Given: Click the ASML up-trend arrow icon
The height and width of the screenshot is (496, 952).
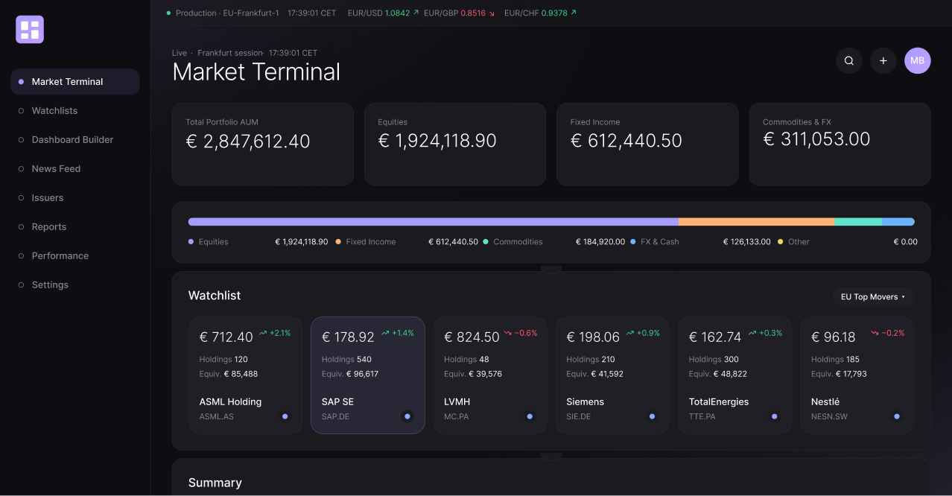Looking at the screenshot, I should 263,333.
